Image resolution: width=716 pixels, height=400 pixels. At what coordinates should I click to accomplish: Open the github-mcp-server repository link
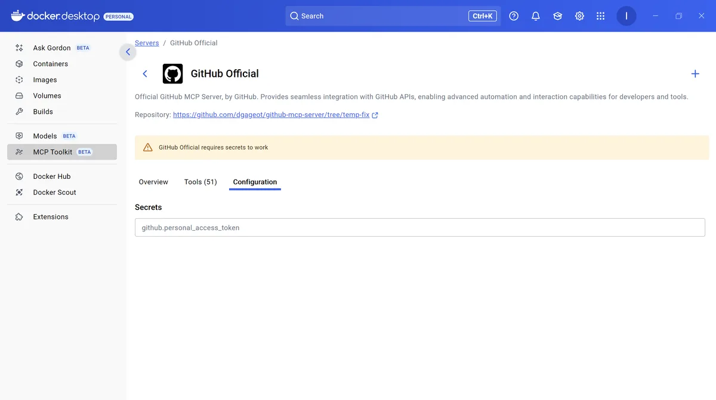pos(271,114)
